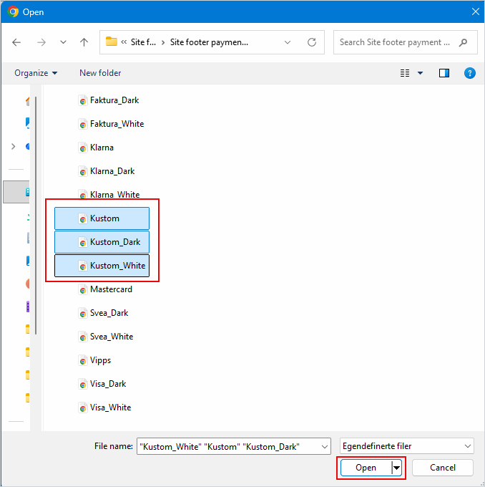The height and width of the screenshot is (487, 485).
Task: Expand the address bar path history dropdown
Action: 288,42
